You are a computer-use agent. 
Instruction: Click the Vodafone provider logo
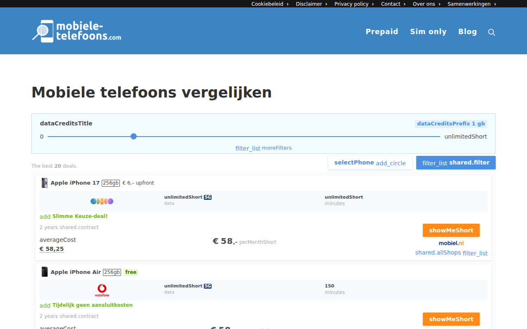click(x=102, y=290)
